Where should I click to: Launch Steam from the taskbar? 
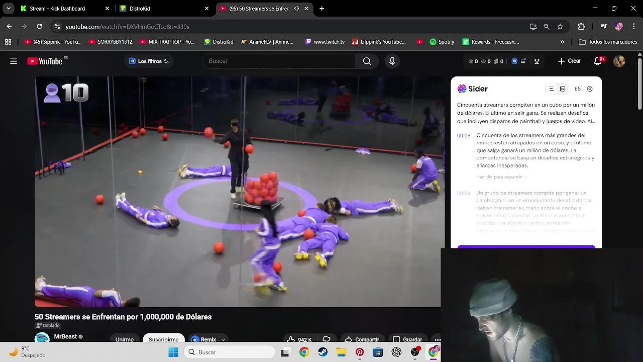coord(323,352)
